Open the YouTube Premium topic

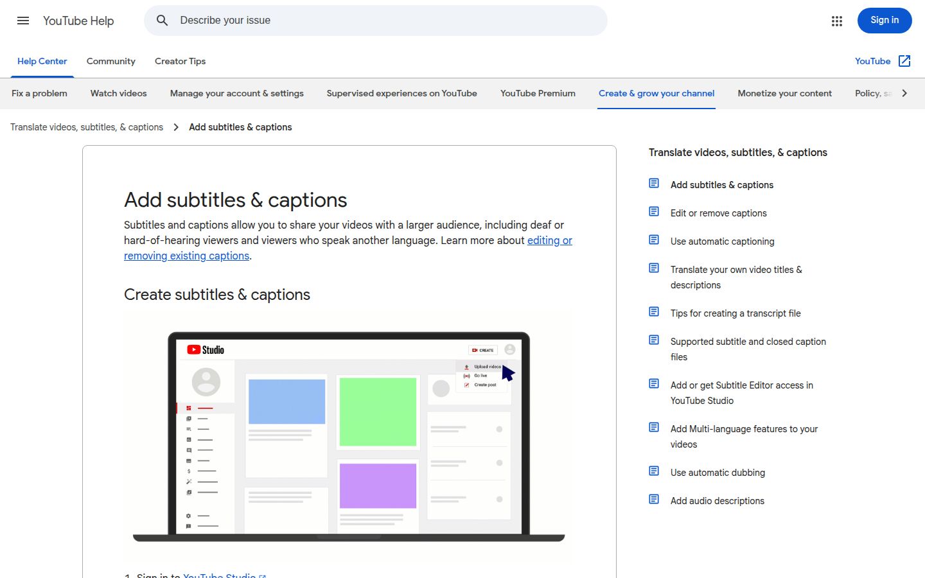click(x=538, y=93)
